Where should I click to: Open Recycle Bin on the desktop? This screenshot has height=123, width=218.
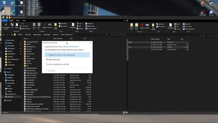tap(4, 4)
